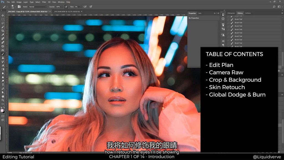Select the Zoom tool
The height and width of the screenshot is (160, 284).
pos(3,100)
